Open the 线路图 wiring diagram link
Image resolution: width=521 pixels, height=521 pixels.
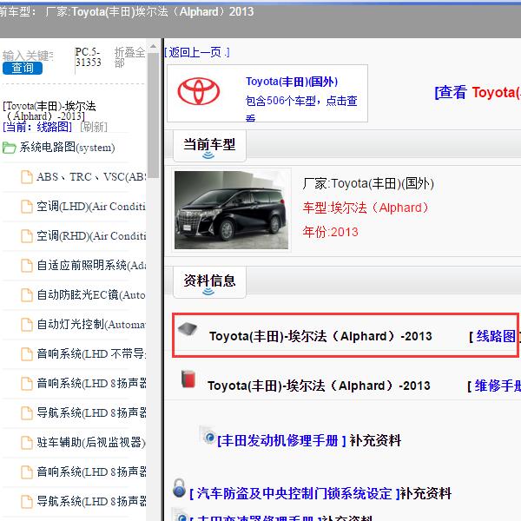tap(496, 336)
